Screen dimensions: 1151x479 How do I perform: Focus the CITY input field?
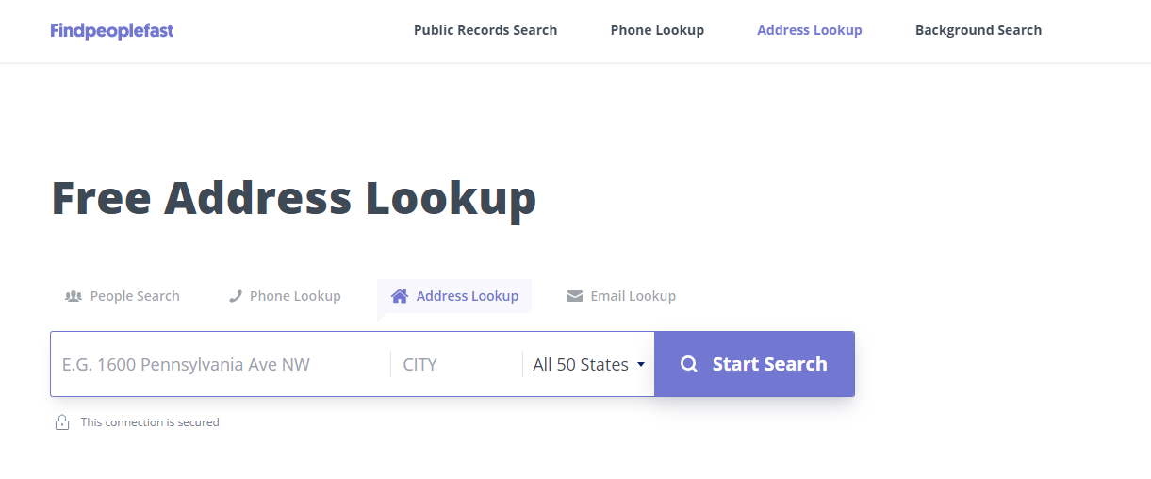point(456,364)
